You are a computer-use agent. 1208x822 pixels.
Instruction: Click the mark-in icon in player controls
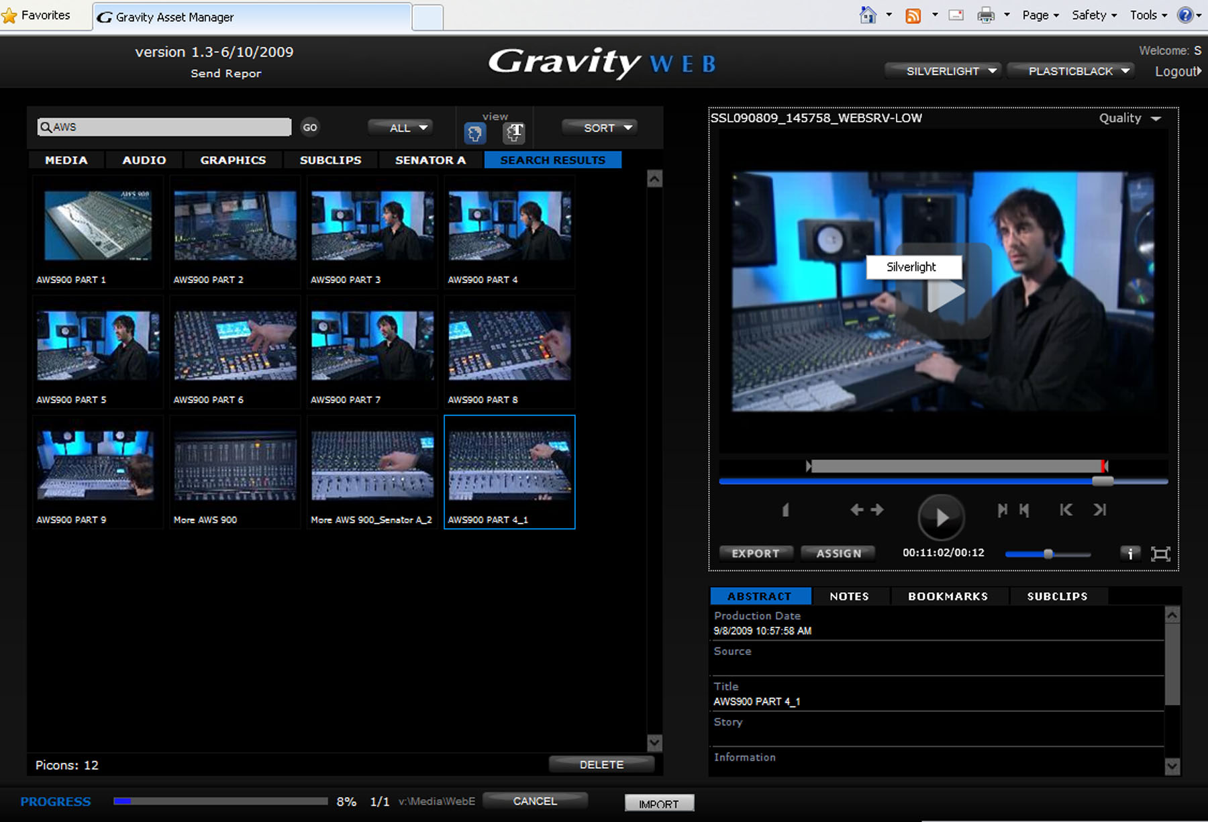1002,510
